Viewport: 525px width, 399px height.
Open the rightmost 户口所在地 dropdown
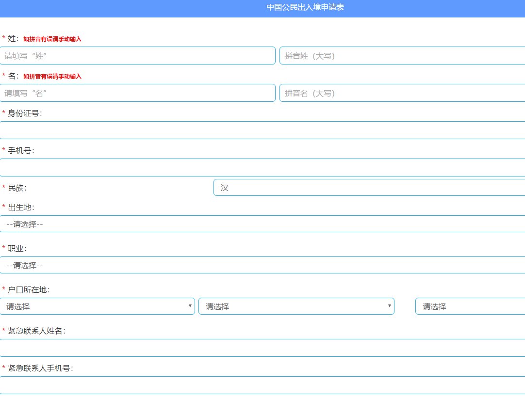[470, 306]
